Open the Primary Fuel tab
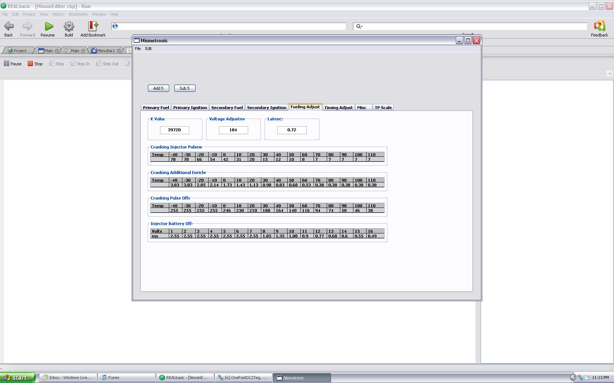 pos(156,108)
